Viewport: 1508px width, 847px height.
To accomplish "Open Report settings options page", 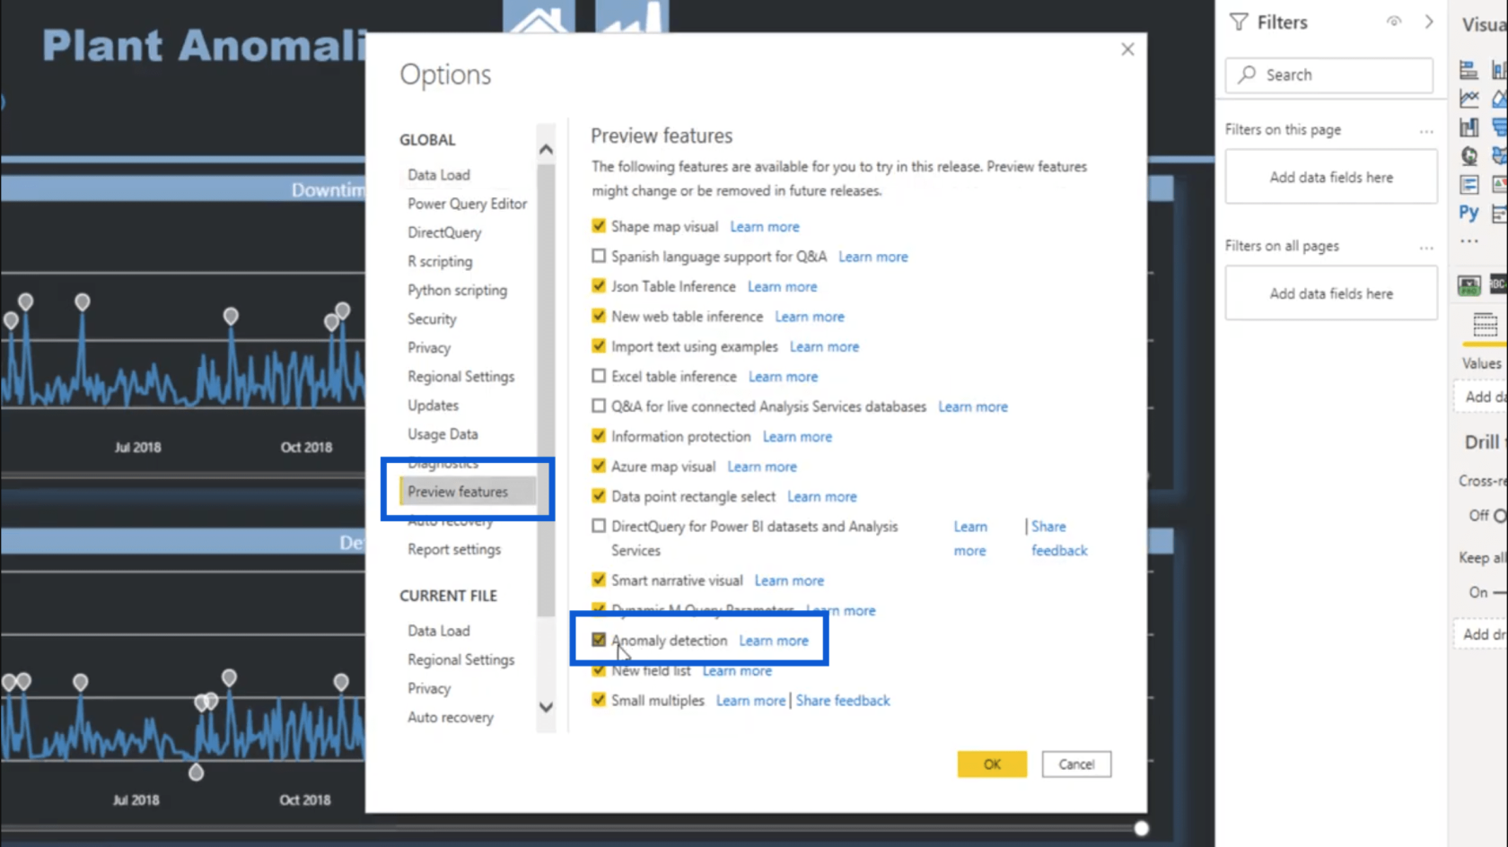I will (x=454, y=549).
